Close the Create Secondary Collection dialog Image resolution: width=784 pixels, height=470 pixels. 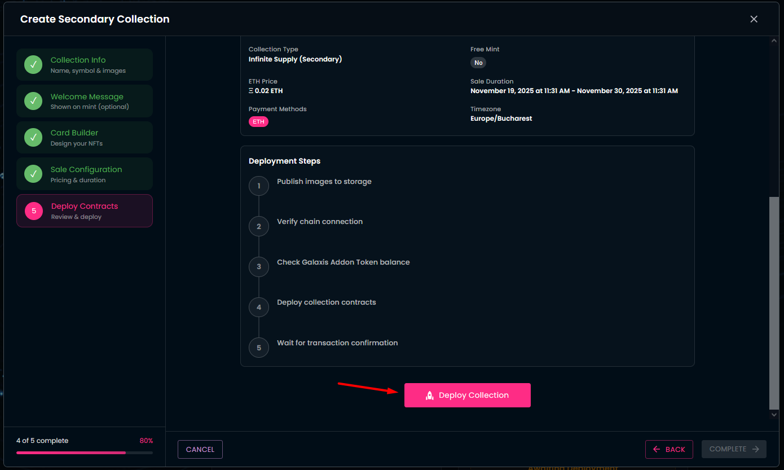coord(754,19)
